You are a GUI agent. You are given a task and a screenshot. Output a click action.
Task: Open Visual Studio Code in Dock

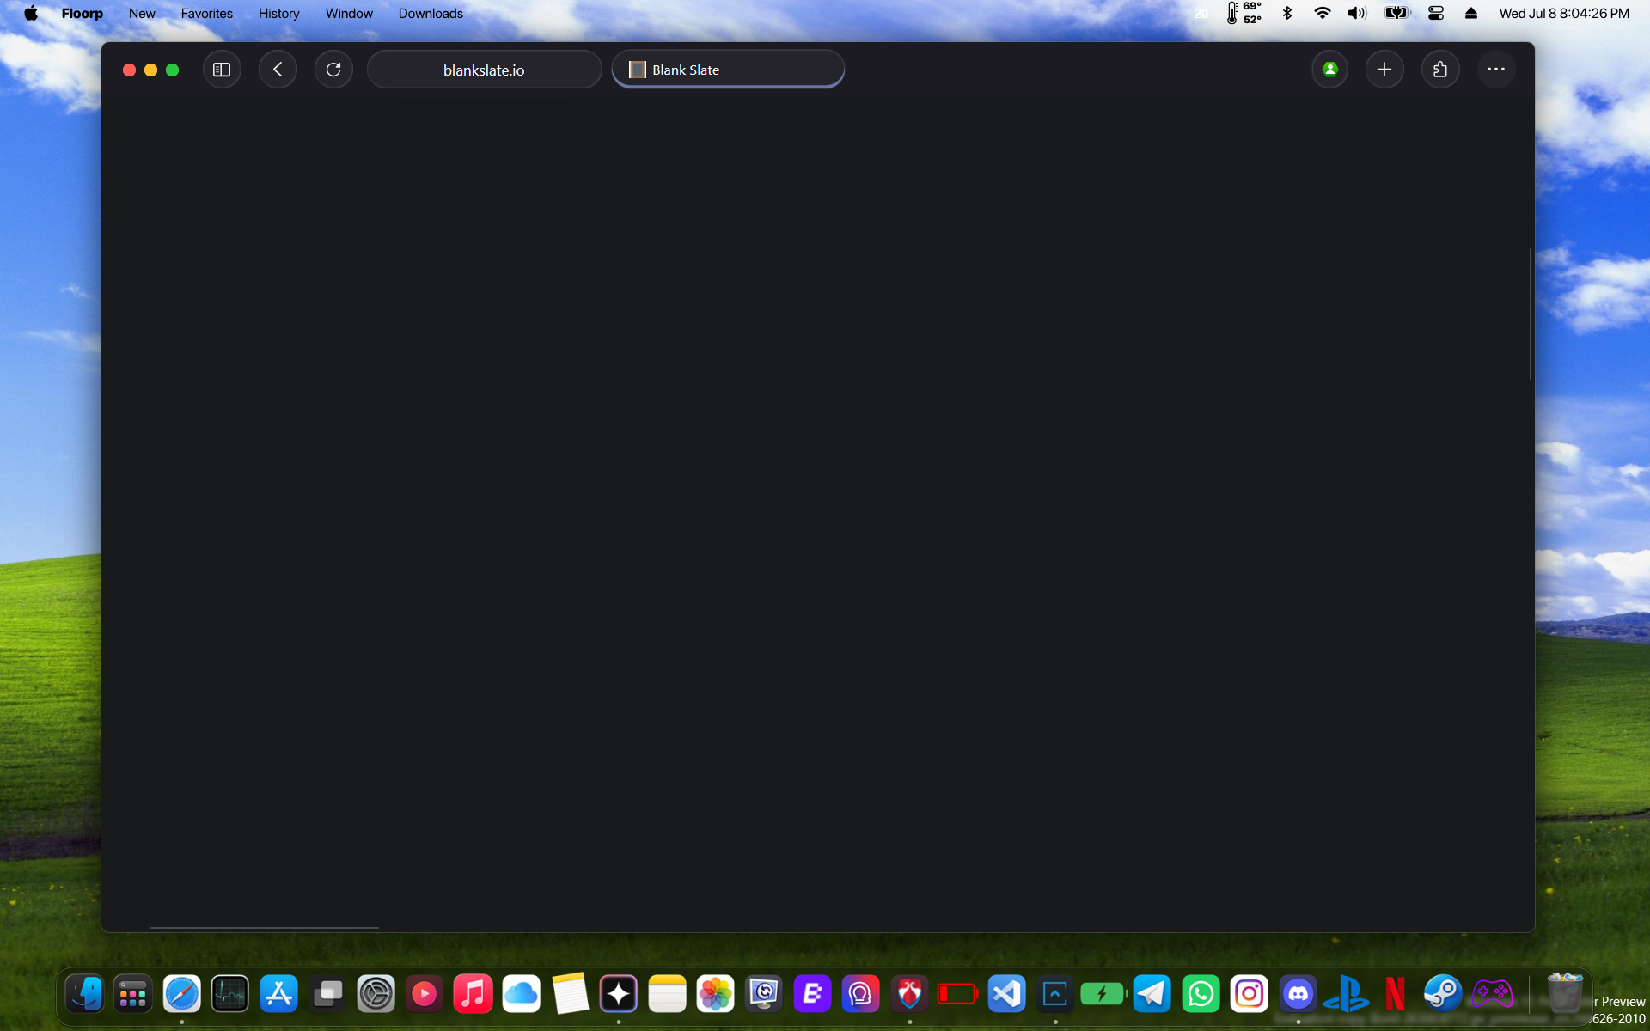point(1006,994)
